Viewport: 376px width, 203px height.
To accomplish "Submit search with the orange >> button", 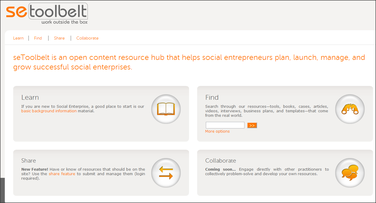I will click(x=252, y=125).
